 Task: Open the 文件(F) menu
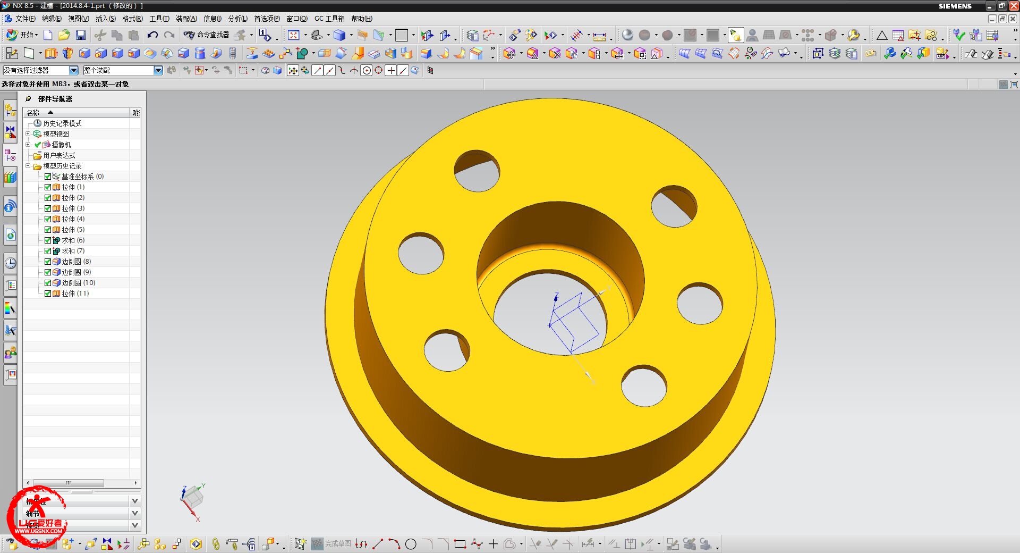pyautogui.click(x=25, y=19)
